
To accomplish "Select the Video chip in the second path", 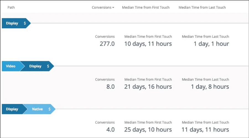I will click(11, 66).
